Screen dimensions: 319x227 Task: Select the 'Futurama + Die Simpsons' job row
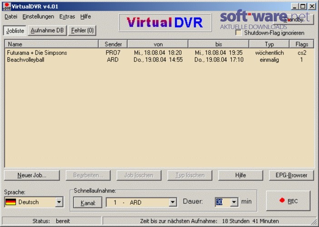(159, 53)
